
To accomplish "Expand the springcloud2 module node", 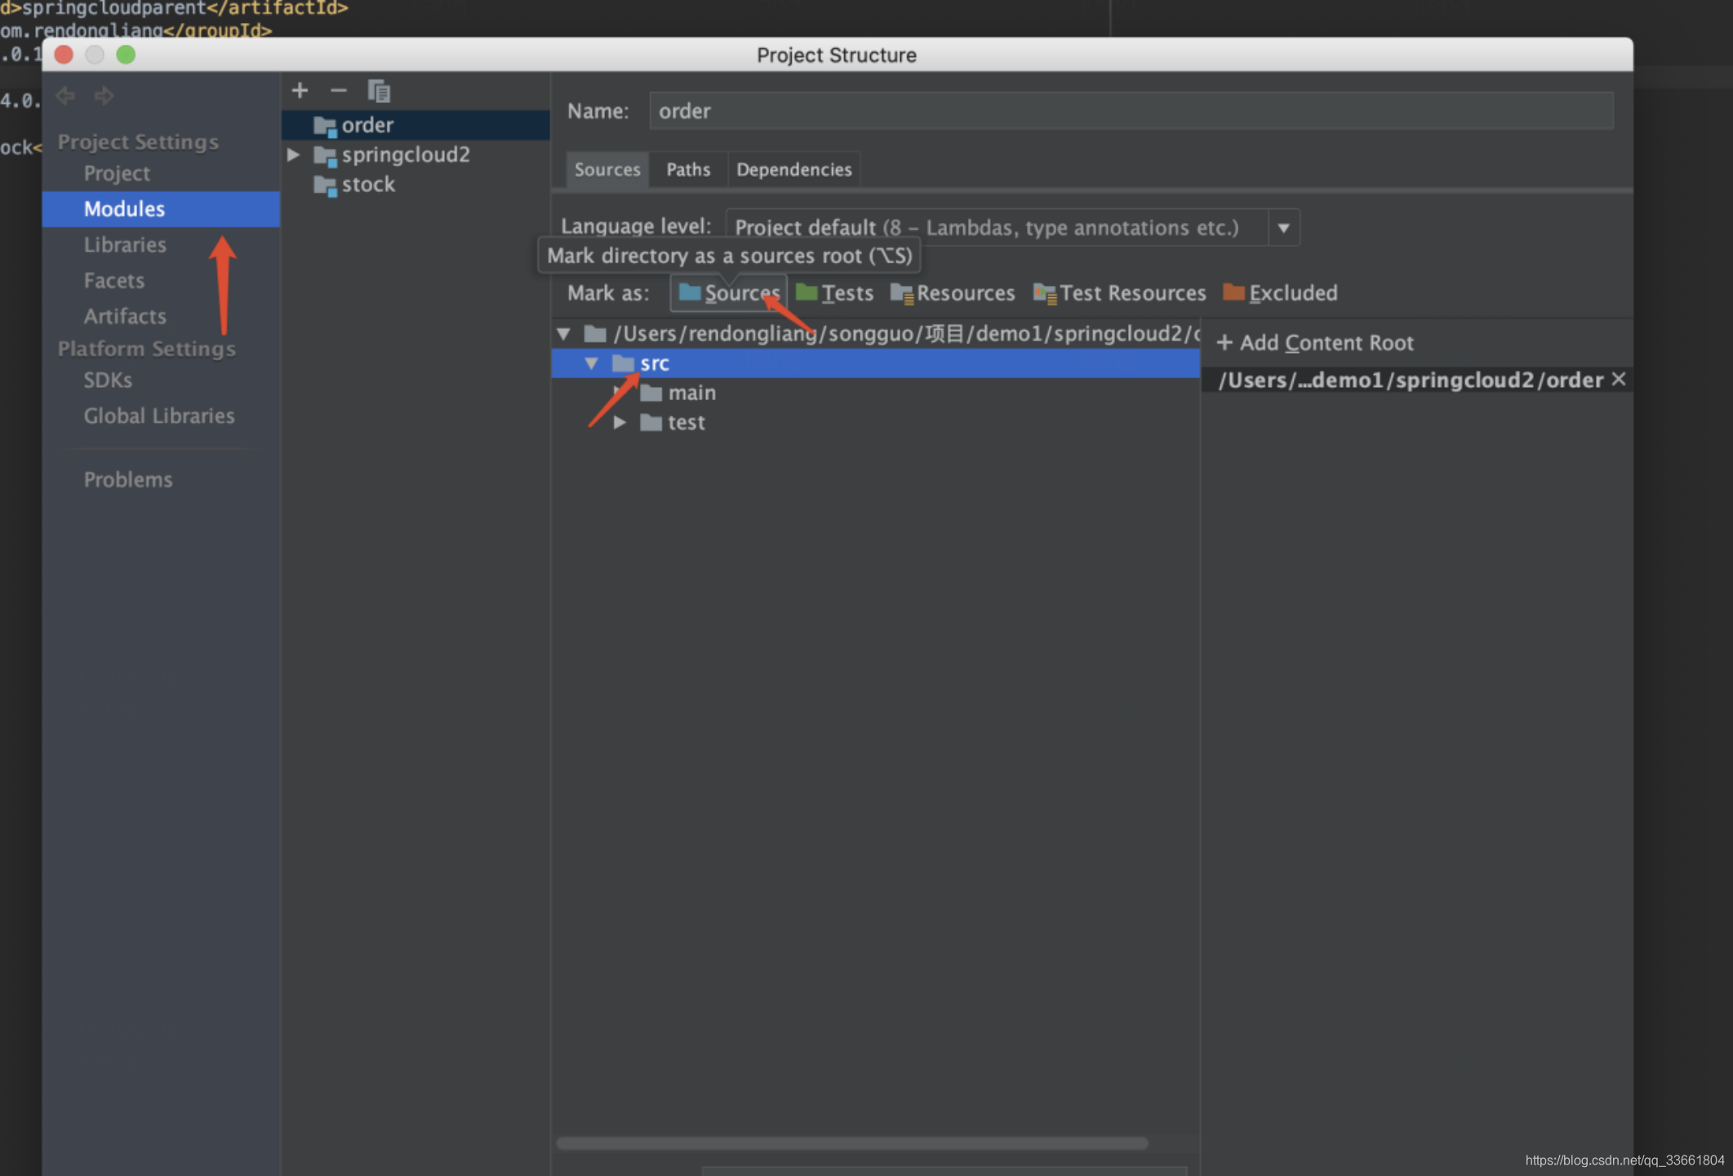I will [293, 154].
